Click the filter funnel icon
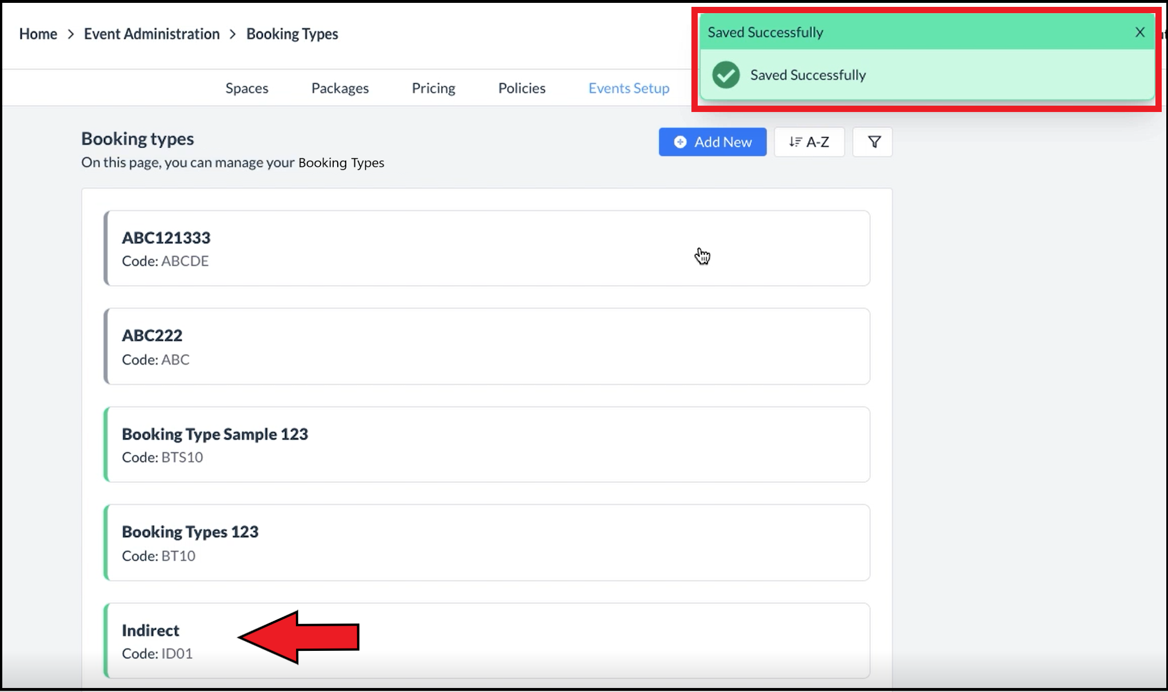 (x=874, y=142)
